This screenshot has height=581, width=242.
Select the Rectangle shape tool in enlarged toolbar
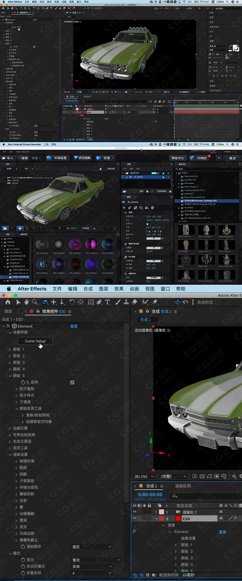91,302
